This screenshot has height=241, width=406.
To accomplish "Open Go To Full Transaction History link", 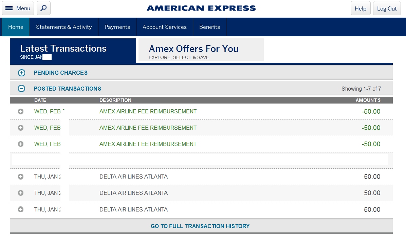I will coord(200,226).
